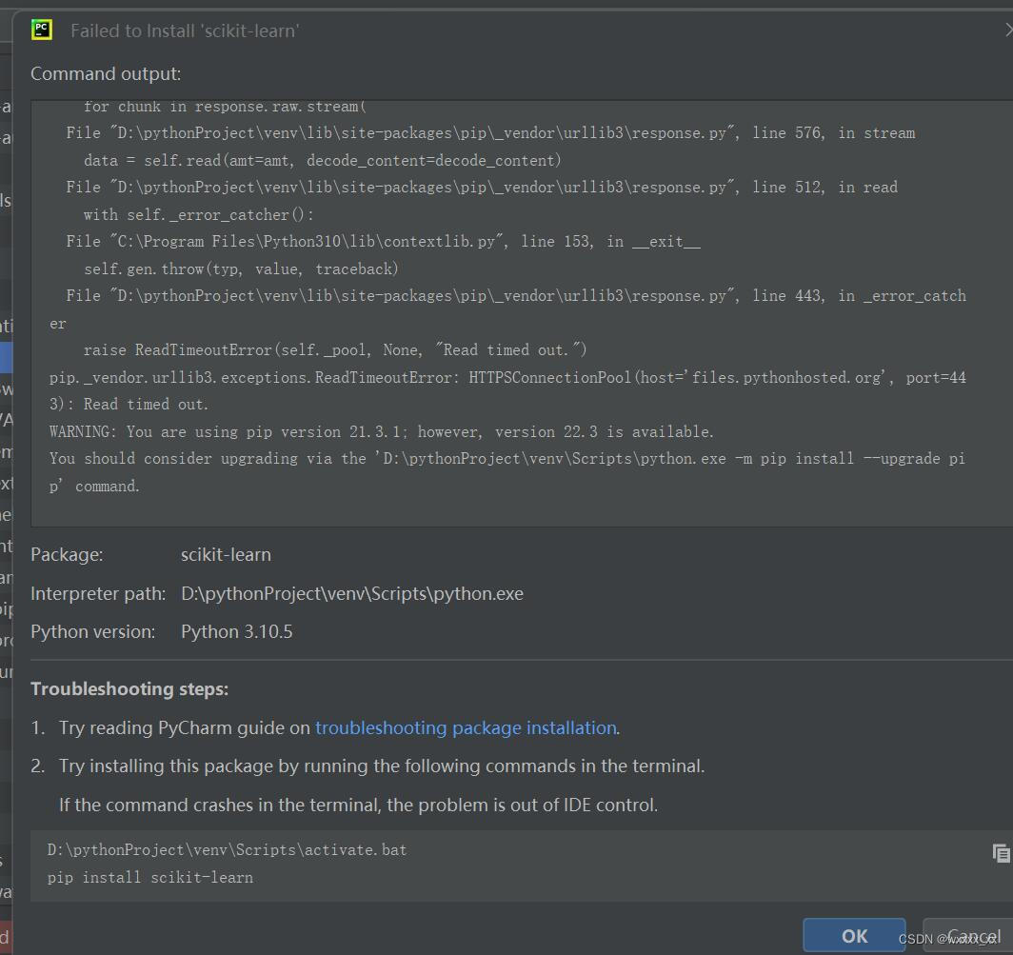The width and height of the screenshot is (1013, 955).
Task: Click the Troubleshooting steps heading
Action: [129, 688]
